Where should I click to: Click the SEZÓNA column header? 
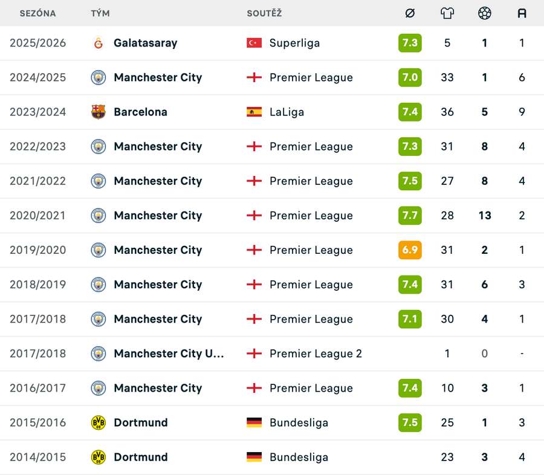coord(38,13)
